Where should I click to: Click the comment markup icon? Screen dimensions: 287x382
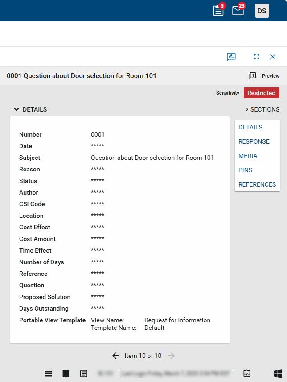231,57
